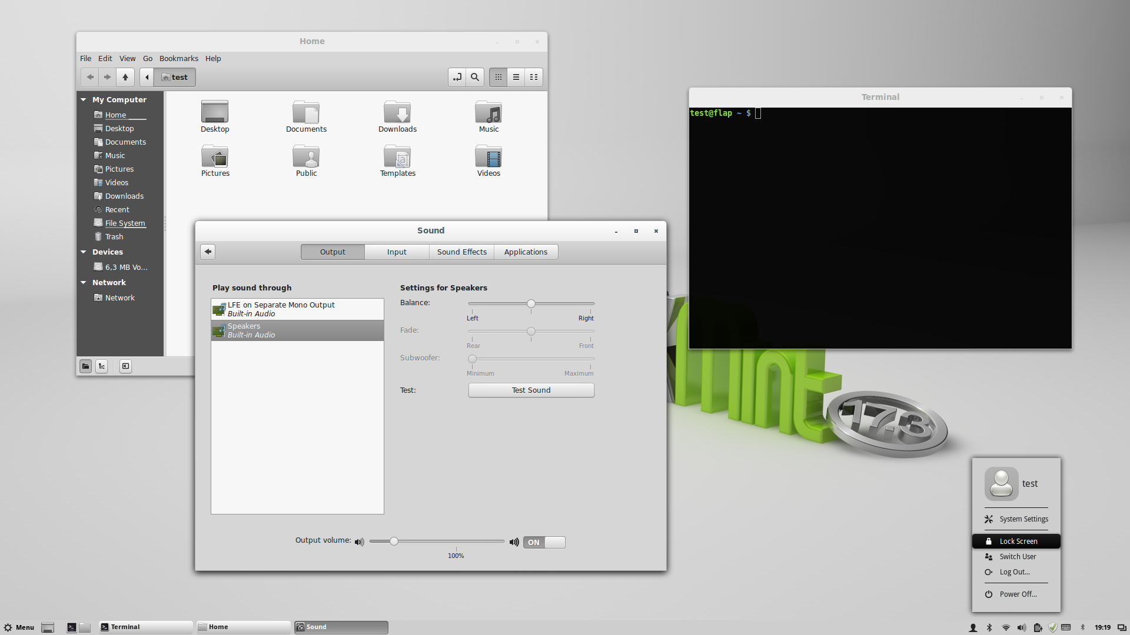Show tree view sidebar icon at bottom
This screenshot has height=635, width=1130.
pos(102,366)
